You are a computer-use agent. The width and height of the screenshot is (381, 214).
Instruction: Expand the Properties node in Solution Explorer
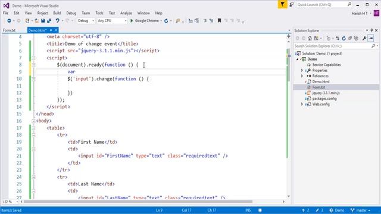click(x=302, y=70)
